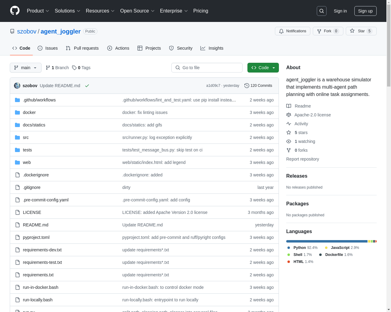Open the 0 forks link

[x=297, y=150]
